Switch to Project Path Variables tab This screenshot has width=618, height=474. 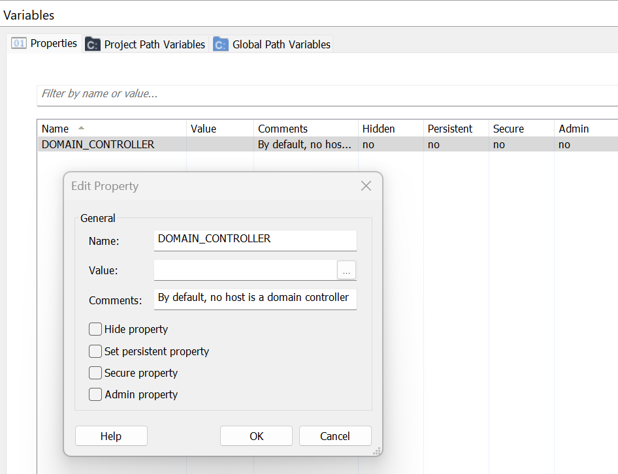[x=146, y=44]
